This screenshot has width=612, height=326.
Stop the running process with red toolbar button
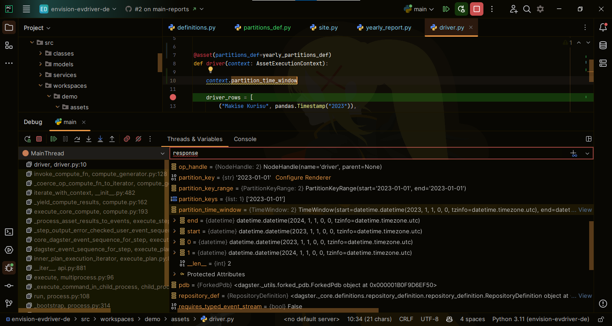click(x=477, y=9)
